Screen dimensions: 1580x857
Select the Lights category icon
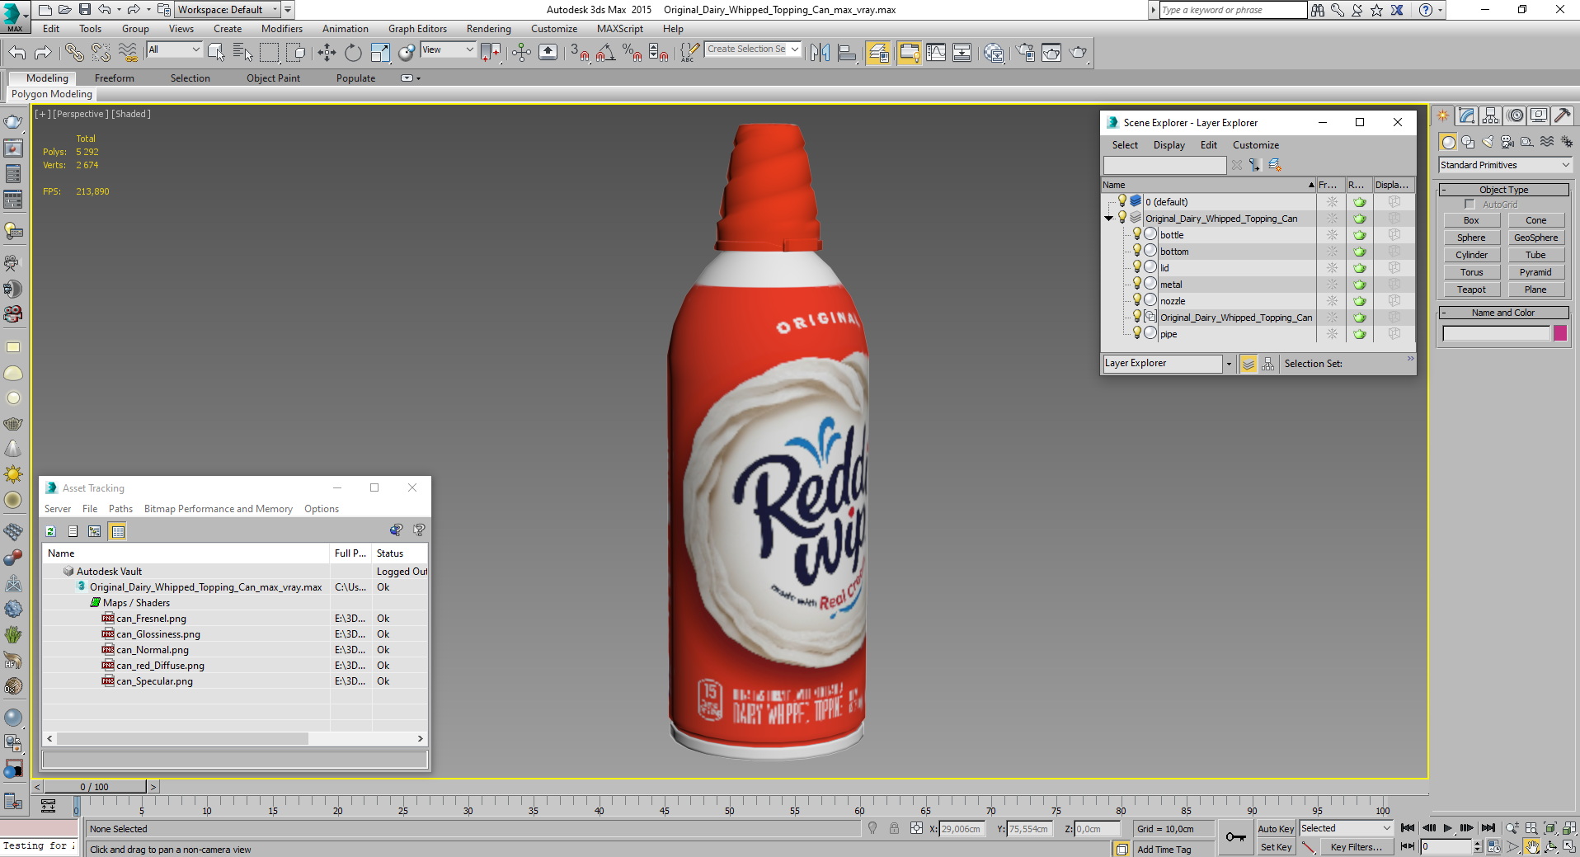[1488, 142]
